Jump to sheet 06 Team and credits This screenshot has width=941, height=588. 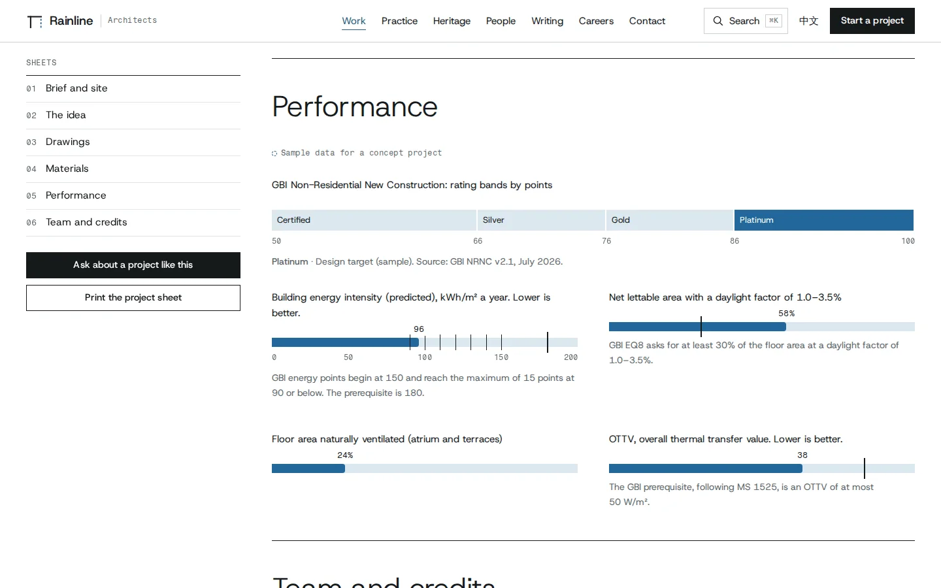pyautogui.click(x=133, y=223)
